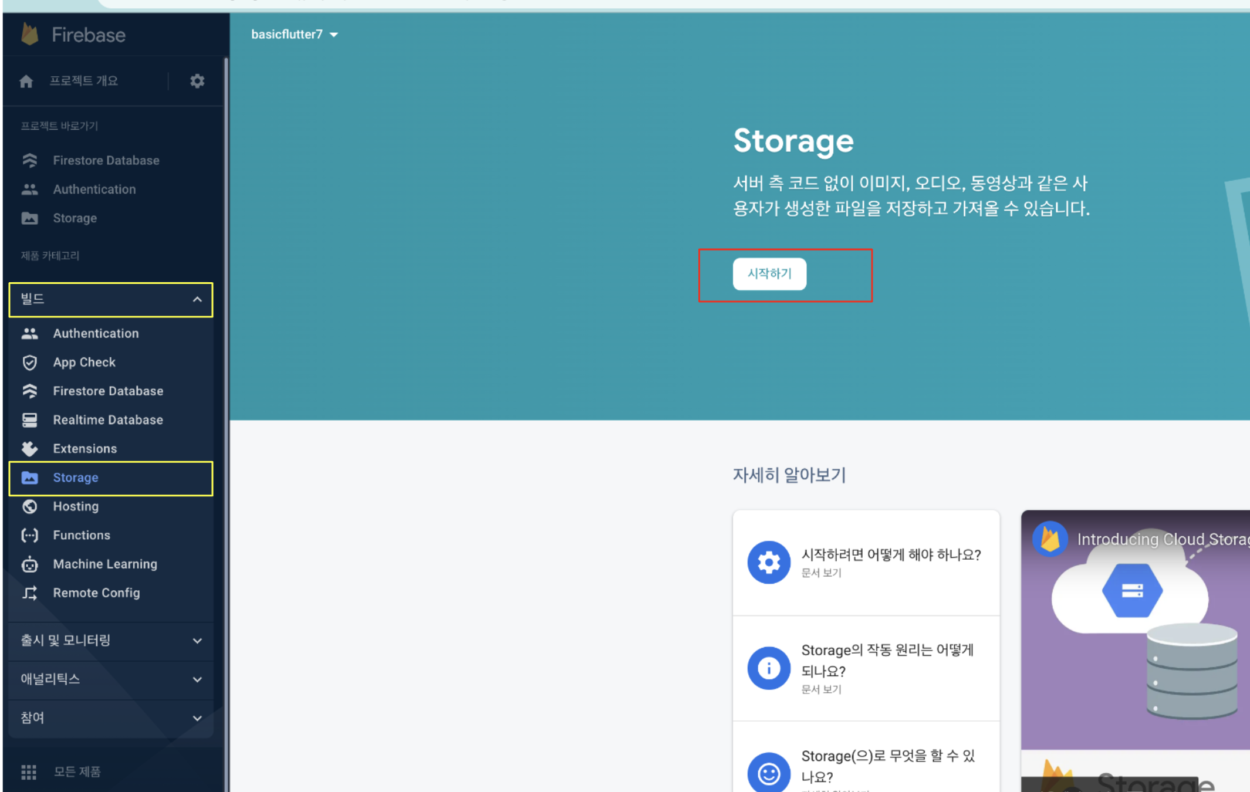This screenshot has width=1250, height=792.
Task: Click the Hosting globe icon
Action: click(30, 506)
